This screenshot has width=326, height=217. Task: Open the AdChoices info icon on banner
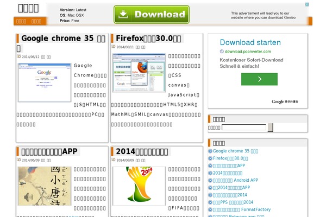[307, 4]
